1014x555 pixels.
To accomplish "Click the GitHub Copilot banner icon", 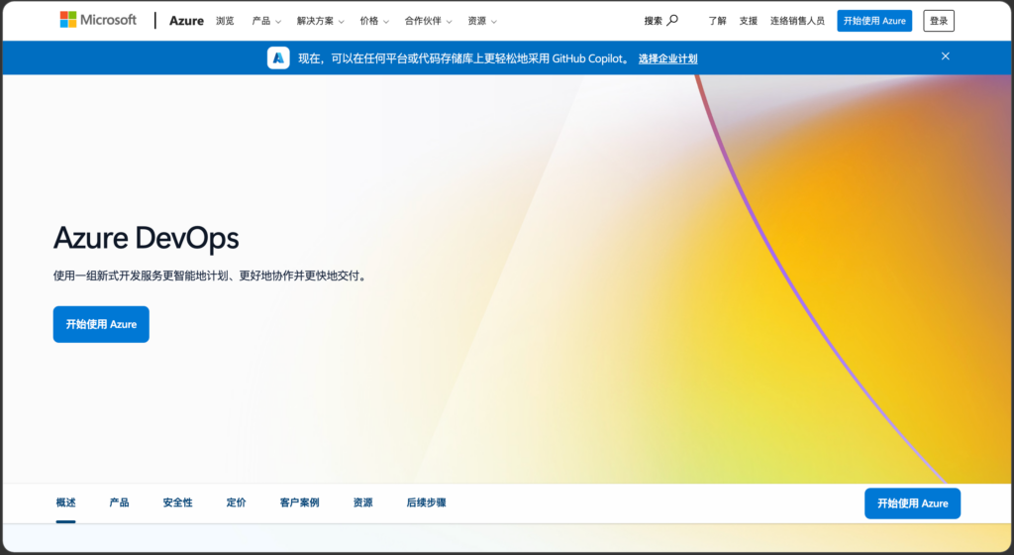I will (x=278, y=58).
